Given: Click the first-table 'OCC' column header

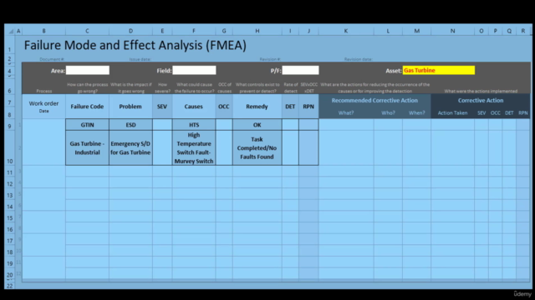Looking at the screenshot, I should pyautogui.click(x=224, y=107).
